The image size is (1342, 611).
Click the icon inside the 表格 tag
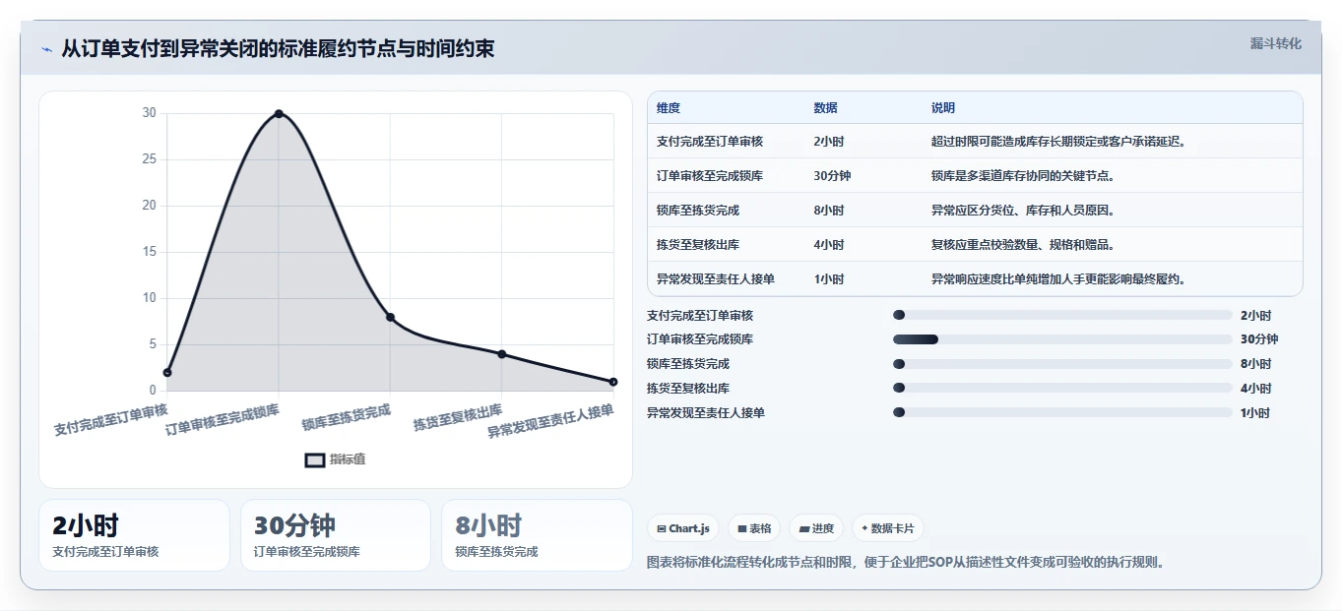(742, 528)
